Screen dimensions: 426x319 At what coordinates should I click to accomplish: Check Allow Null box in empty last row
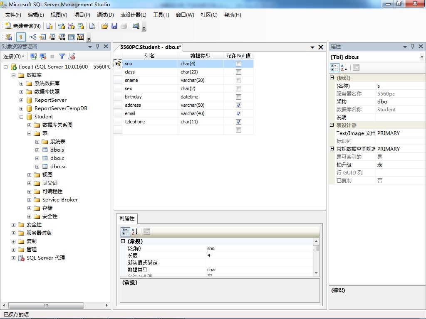click(238, 130)
